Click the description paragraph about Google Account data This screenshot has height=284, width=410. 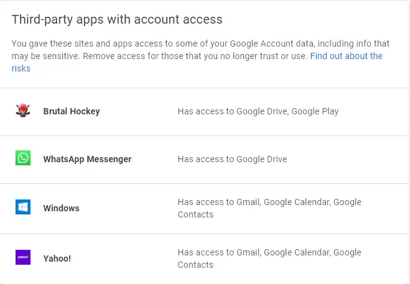point(200,56)
